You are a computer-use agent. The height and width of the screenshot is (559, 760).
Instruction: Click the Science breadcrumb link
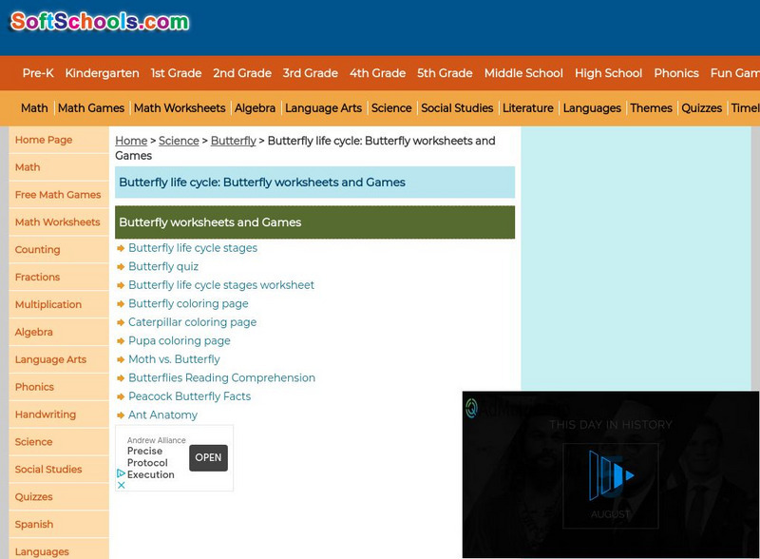click(x=179, y=141)
